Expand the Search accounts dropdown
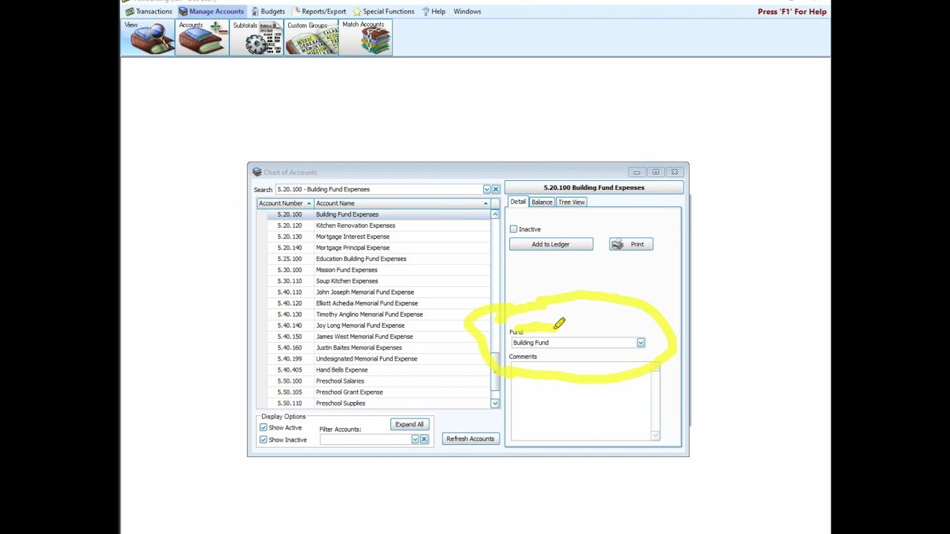Screen dimensions: 950x534 (486, 189)
